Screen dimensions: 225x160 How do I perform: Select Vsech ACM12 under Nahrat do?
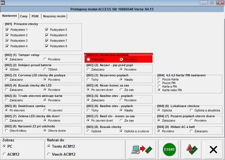point(49,154)
